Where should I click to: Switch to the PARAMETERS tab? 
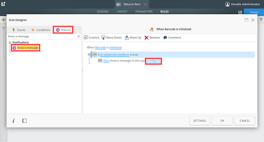(x=144, y=12)
